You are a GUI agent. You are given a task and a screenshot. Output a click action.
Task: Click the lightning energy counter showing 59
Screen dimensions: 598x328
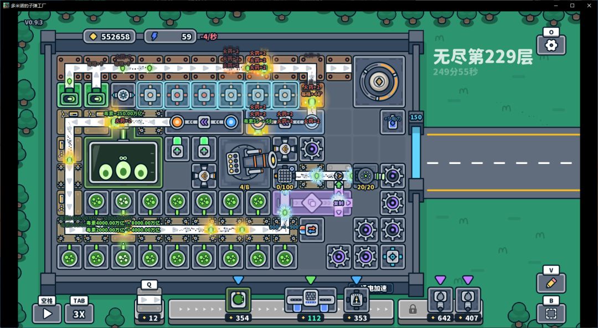click(x=171, y=37)
